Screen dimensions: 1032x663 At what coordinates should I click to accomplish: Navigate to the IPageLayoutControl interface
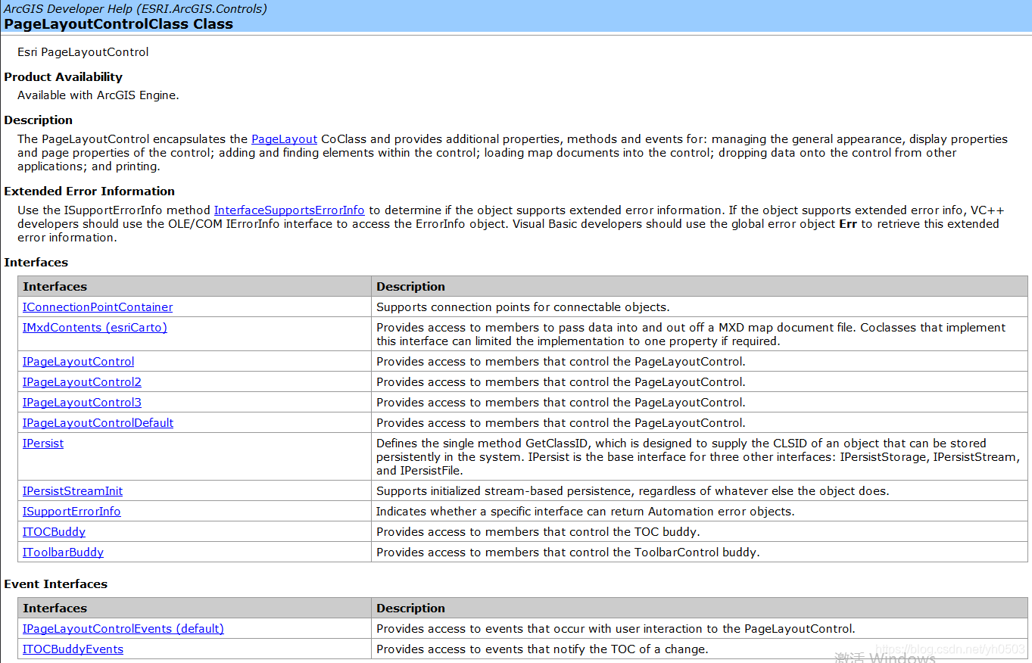(78, 362)
